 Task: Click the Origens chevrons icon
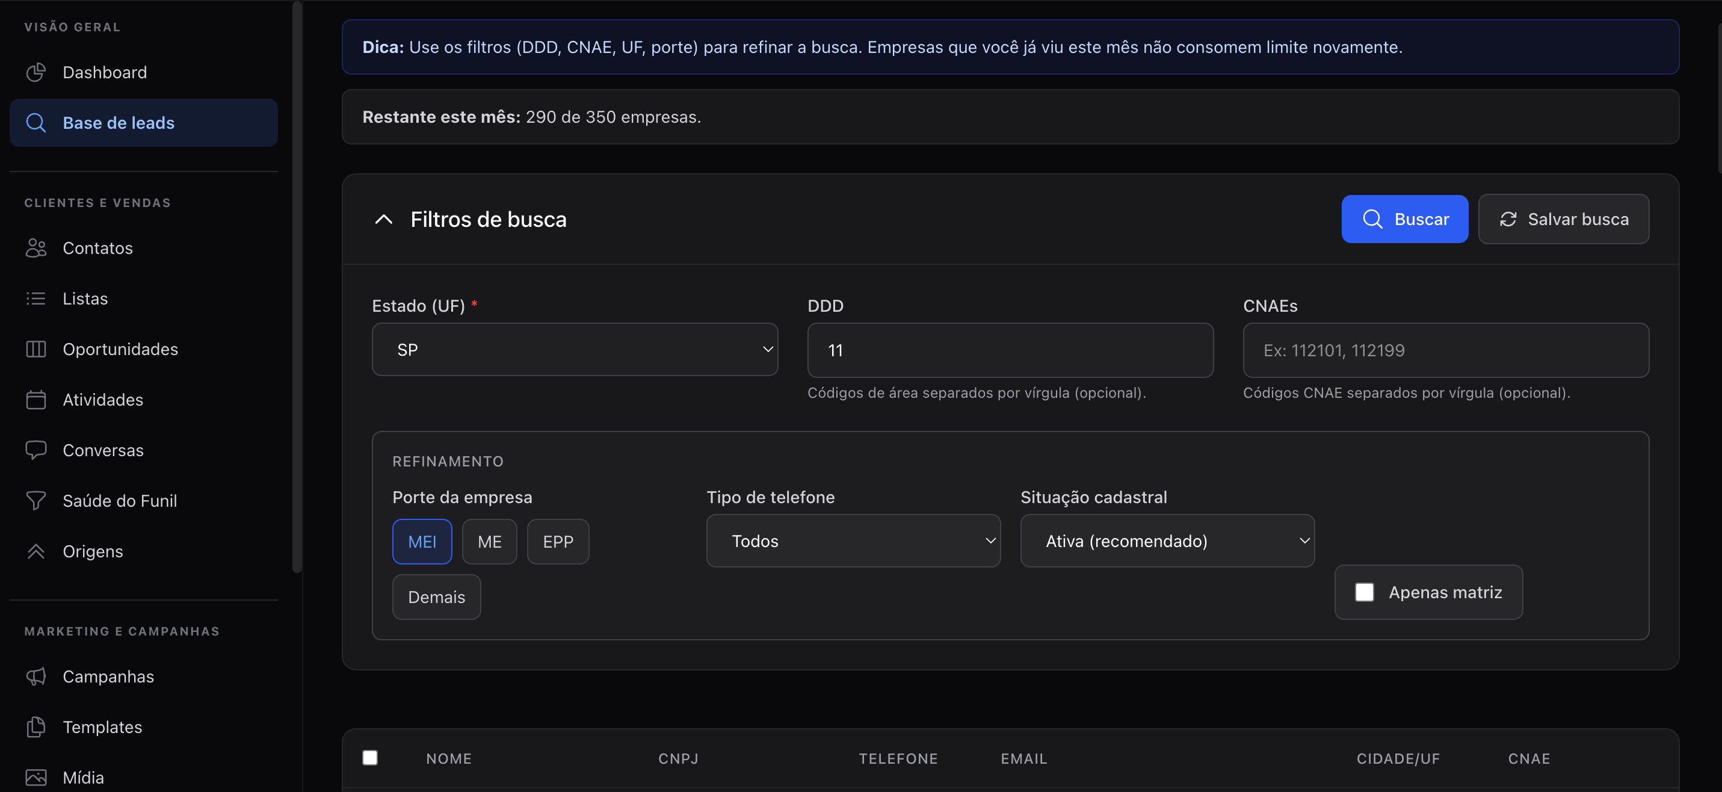(36, 551)
